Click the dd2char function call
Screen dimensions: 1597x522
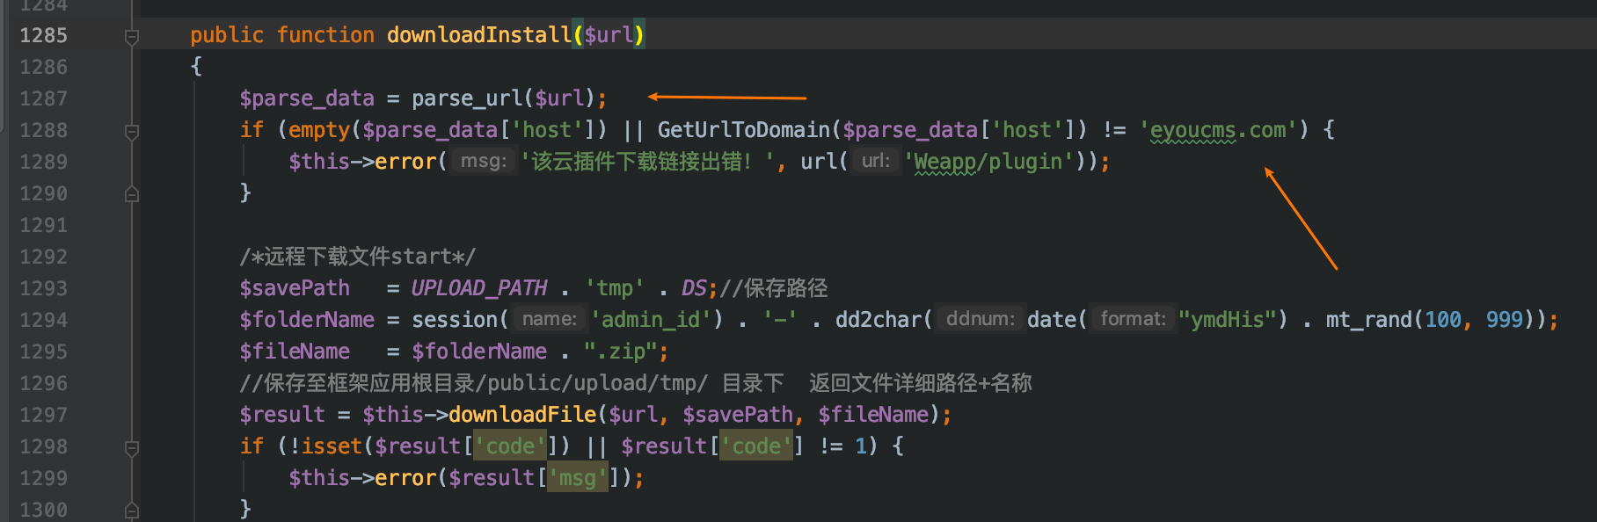[x=878, y=320]
